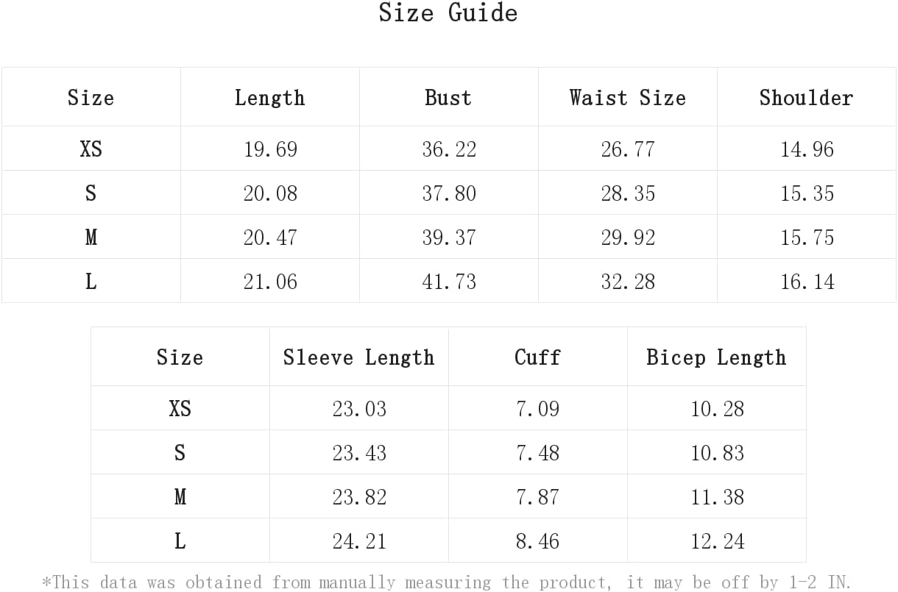Select the Waist Size value 32.28
This screenshot has width=898, height=592.
tap(628, 282)
